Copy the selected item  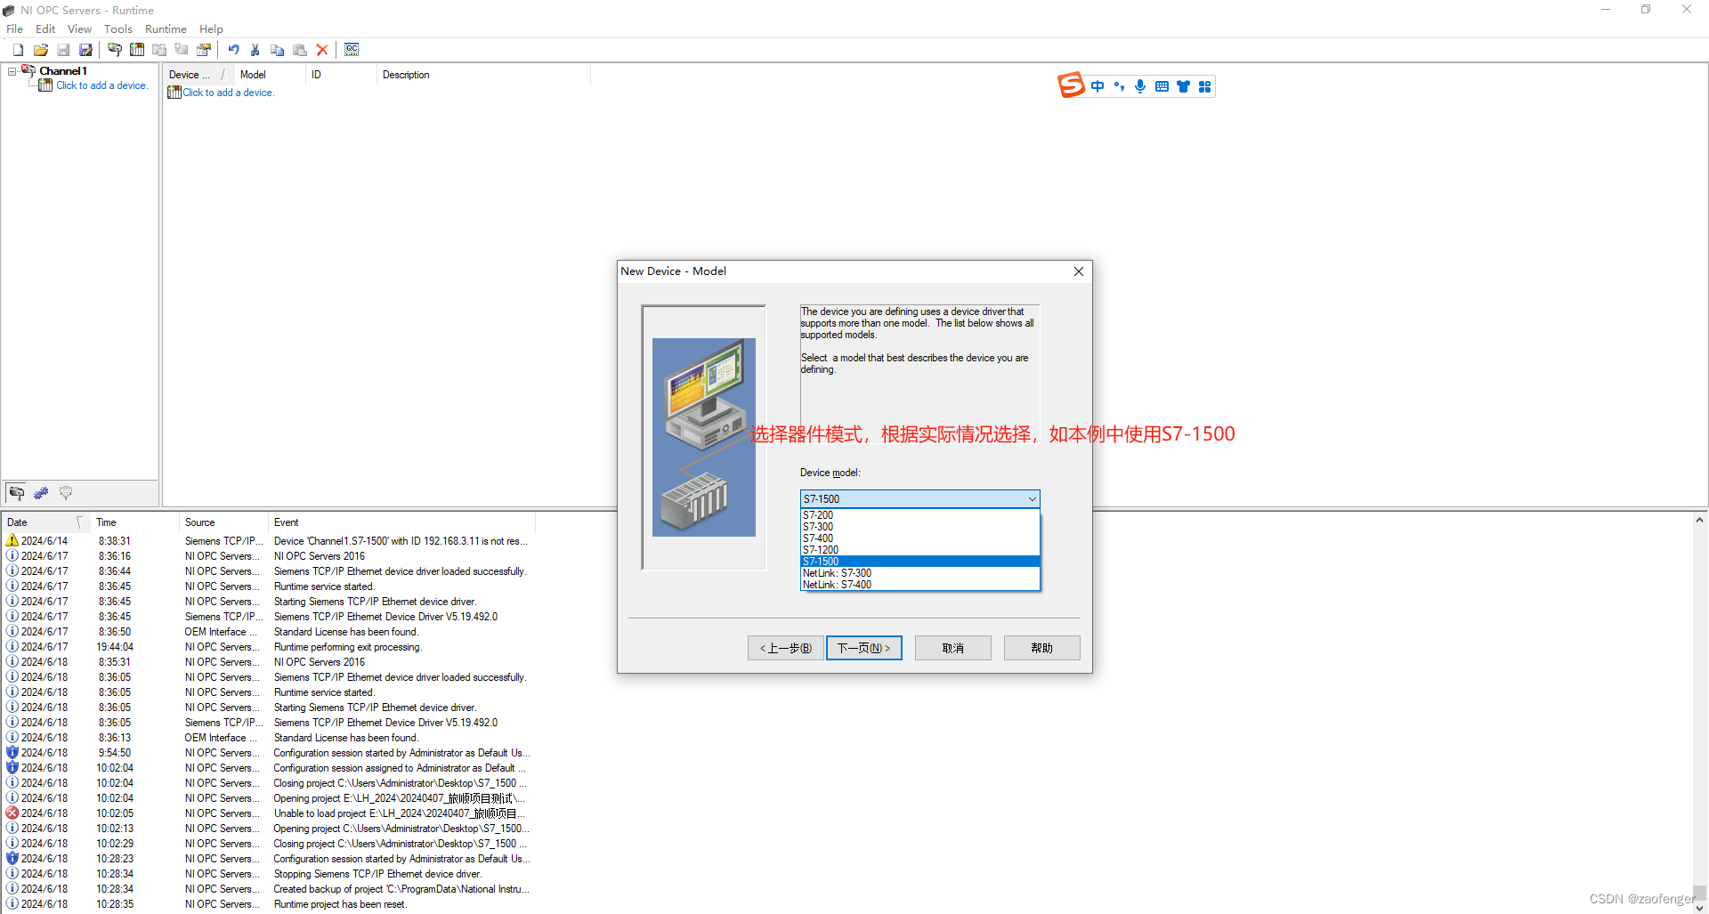277,50
